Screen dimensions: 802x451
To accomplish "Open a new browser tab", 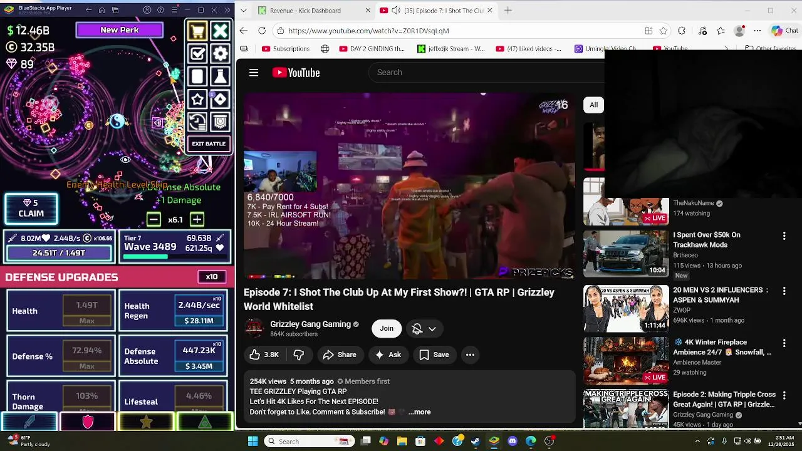I will 508,11.
